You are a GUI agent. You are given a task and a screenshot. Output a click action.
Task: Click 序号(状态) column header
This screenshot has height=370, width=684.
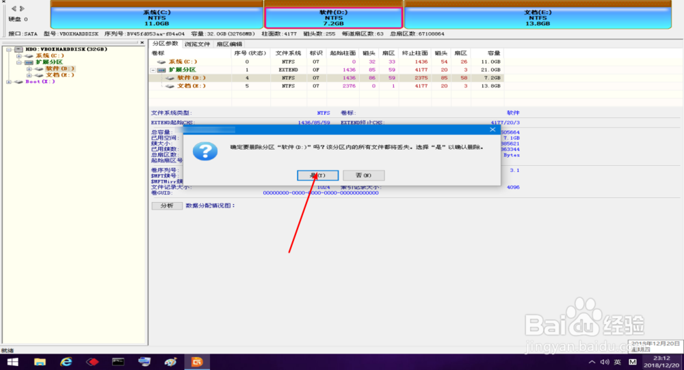coord(250,53)
